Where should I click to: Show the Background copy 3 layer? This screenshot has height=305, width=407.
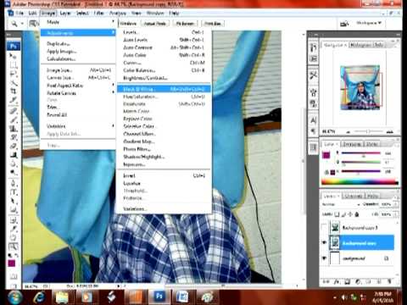point(325,227)
